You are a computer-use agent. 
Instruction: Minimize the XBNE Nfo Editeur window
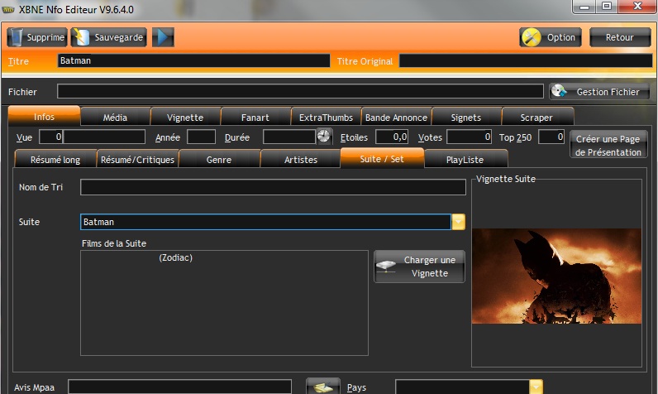(x=585, y=7)
